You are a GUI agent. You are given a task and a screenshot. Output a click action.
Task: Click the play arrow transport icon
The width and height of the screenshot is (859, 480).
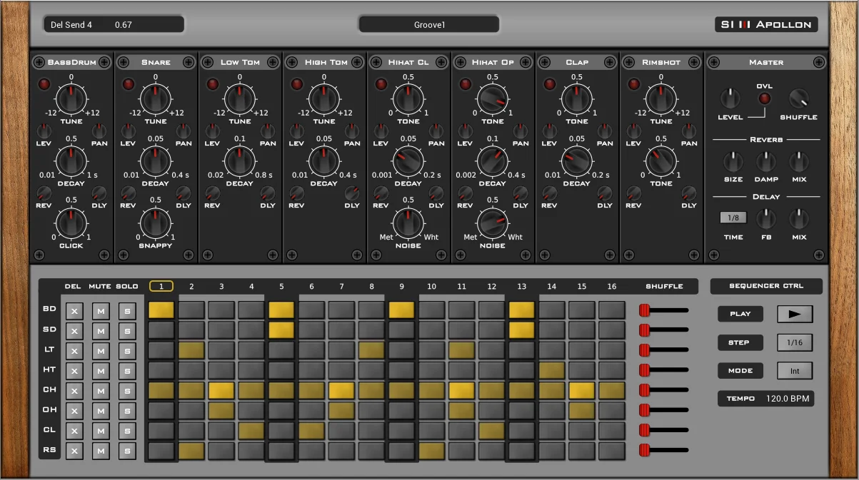(794, 314)
